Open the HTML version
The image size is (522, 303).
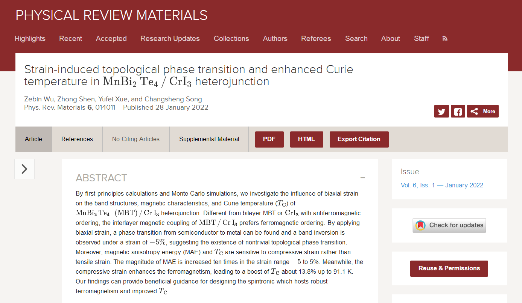coord(306,139)
